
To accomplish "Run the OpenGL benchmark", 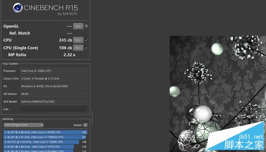I will [x=78, y=26].
